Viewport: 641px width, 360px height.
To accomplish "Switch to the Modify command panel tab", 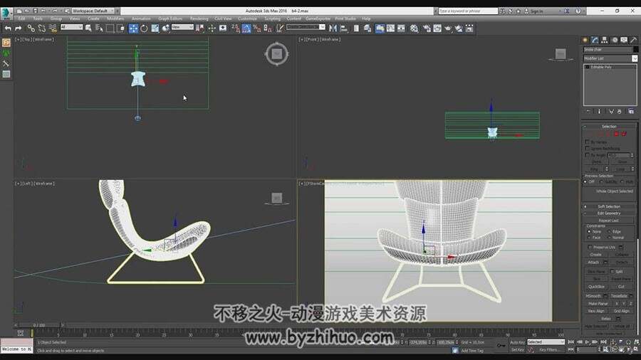I will coord(595,40).
